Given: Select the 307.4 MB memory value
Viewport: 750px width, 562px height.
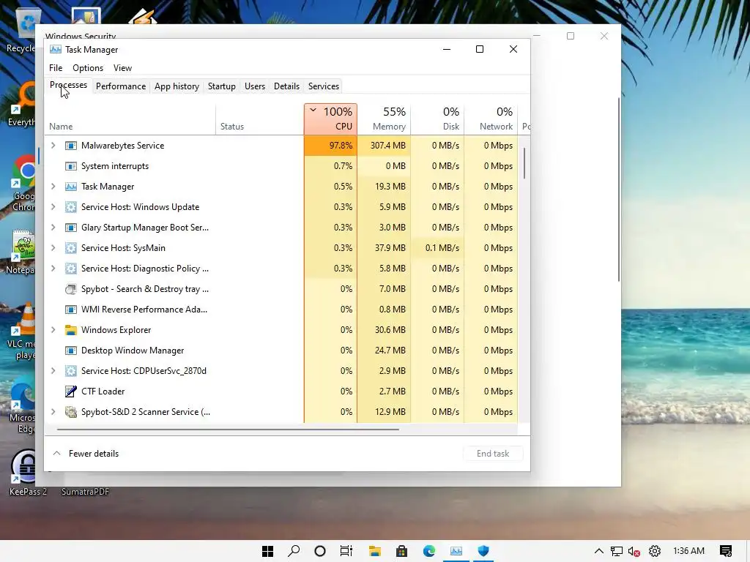Looking at the screenshot, I should [384, 146].
